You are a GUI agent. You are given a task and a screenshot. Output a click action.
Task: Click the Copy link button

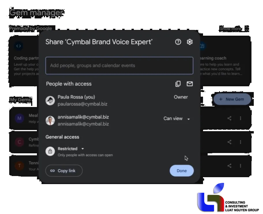[64, 171]
